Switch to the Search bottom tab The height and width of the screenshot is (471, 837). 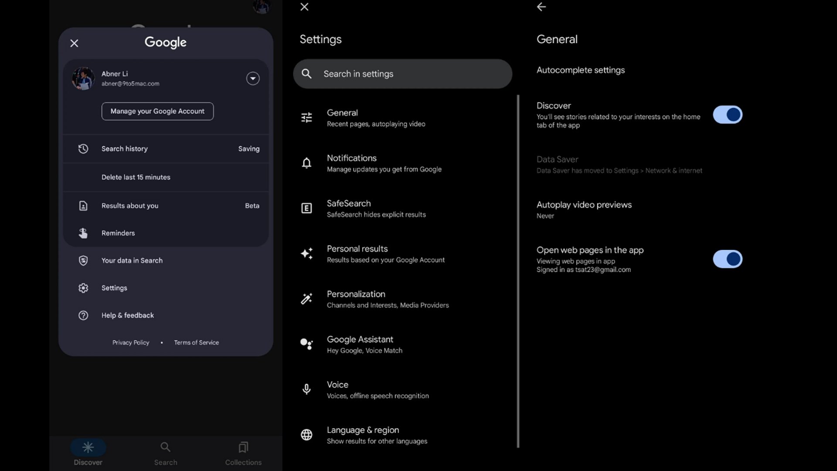pyautogui.click(x=165, y=453)
